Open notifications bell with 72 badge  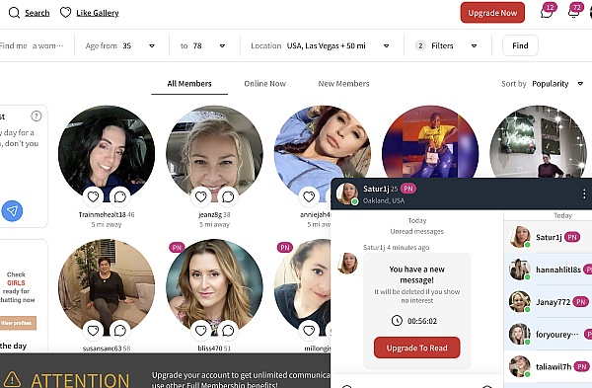pos(574,13)
